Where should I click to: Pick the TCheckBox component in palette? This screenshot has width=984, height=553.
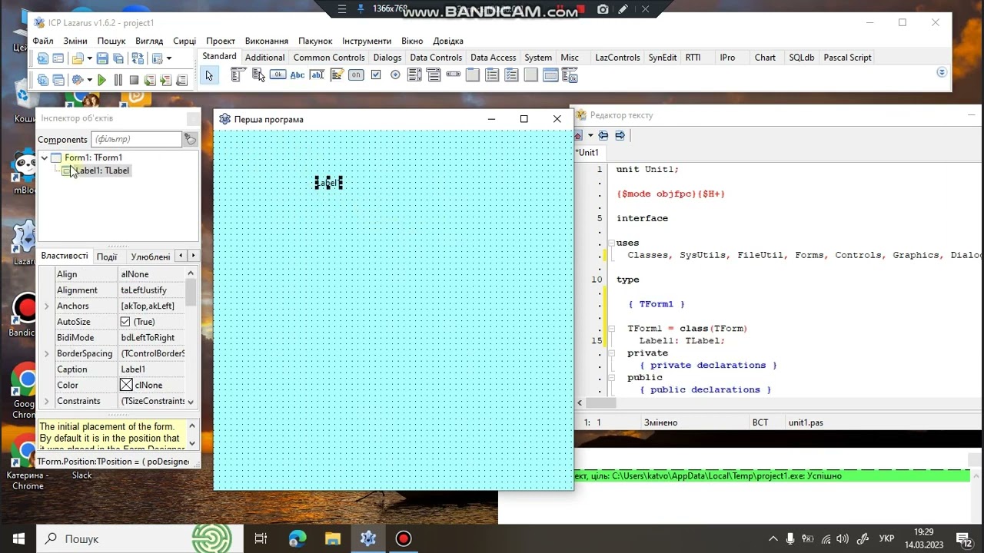click(376, 75)
